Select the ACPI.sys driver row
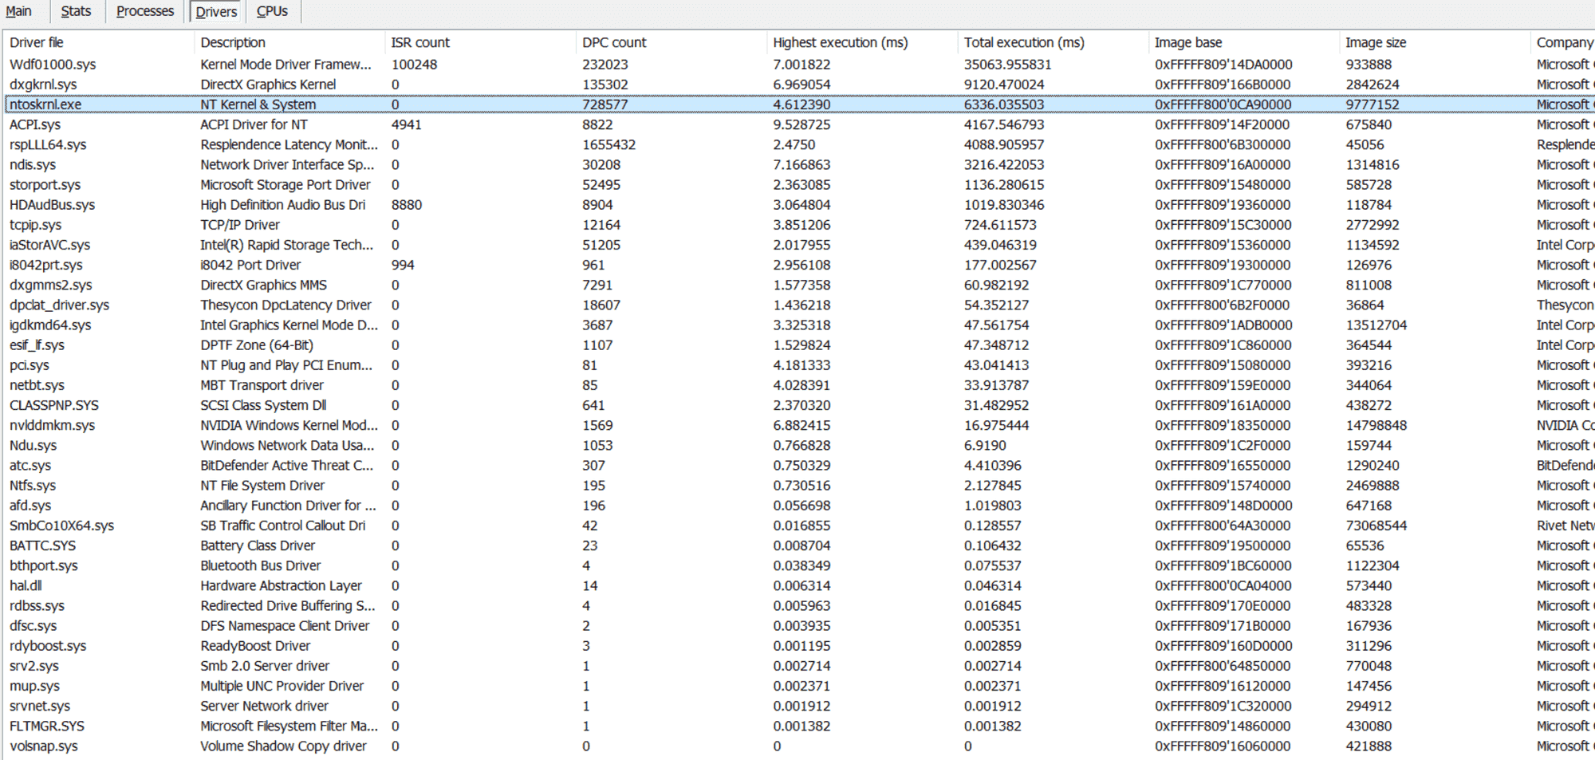Screen dimensions: 1595x760 pyautogui.click(x=799, y=124)
